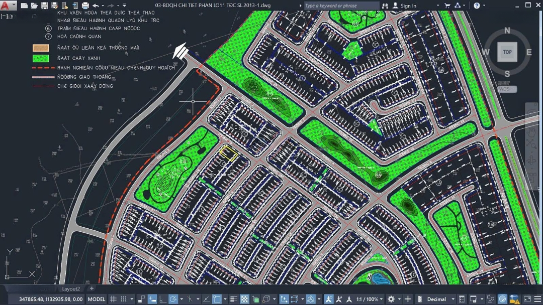Click the annotation monitor plus icon

coord(408,299)
